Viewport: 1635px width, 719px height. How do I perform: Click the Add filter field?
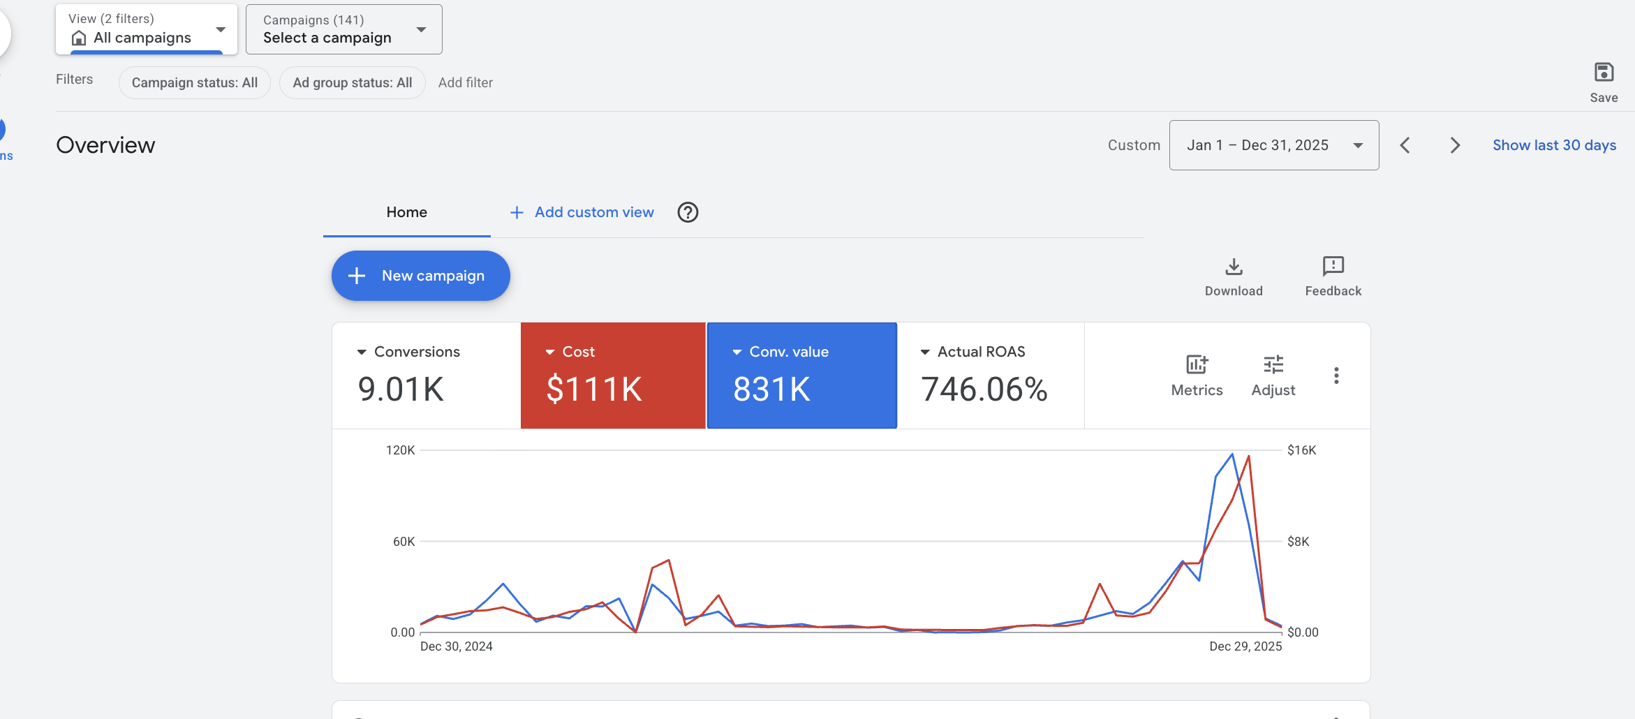point(466,82)
